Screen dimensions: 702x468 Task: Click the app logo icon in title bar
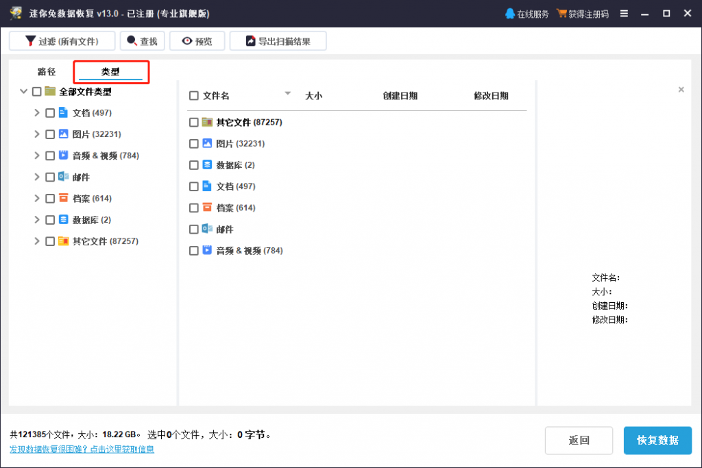pyautogui.click(x=16, y=13)
